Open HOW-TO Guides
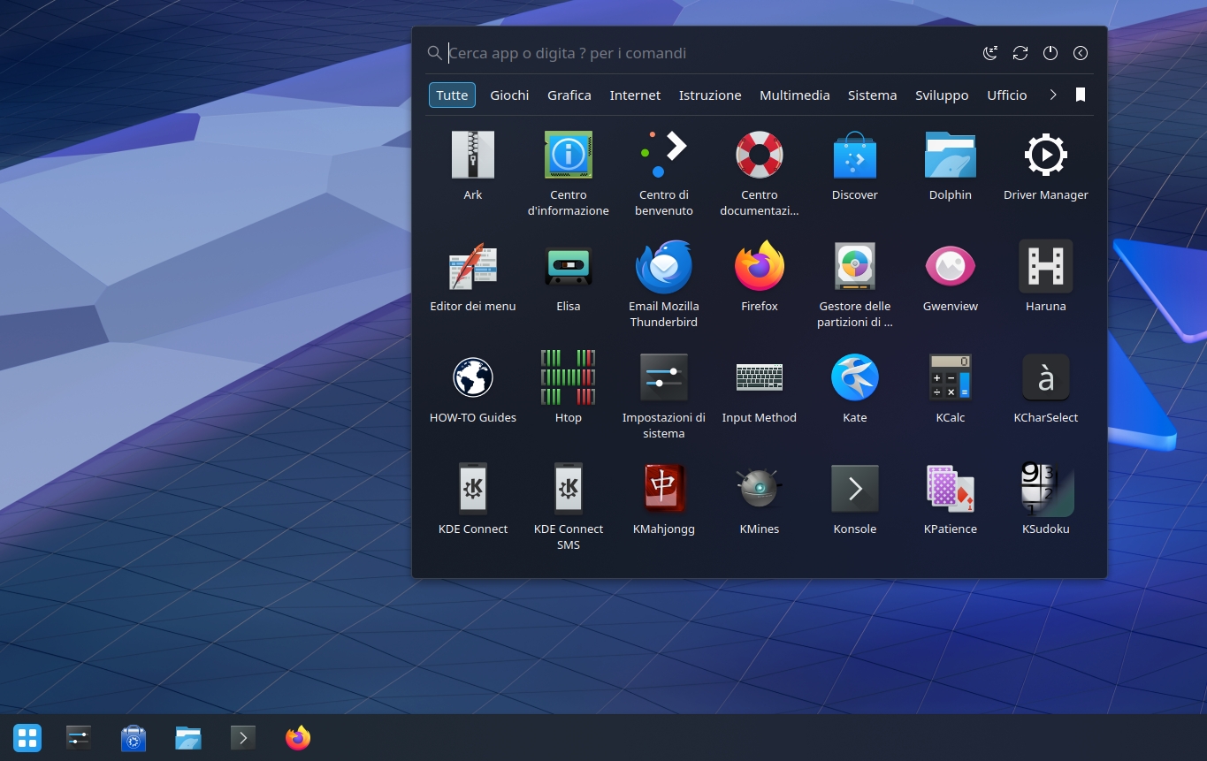 [x=473, y=389]
